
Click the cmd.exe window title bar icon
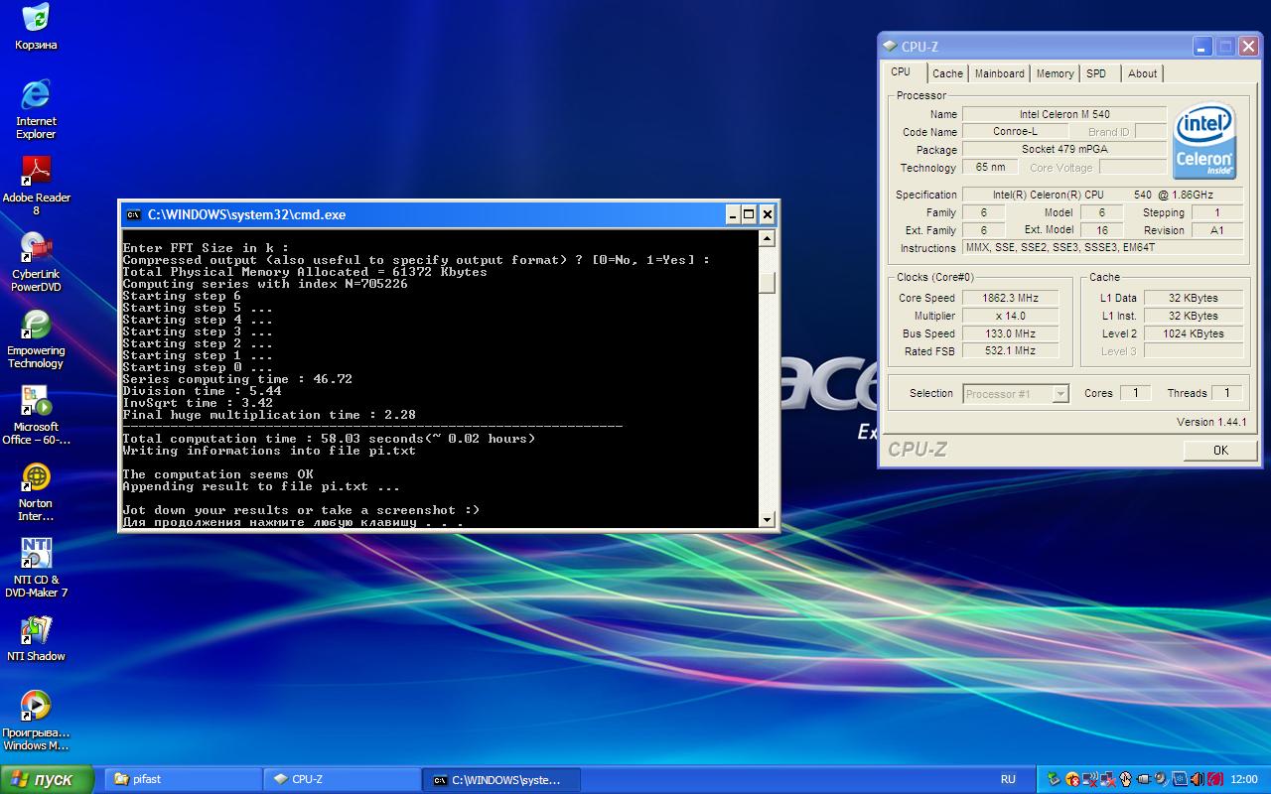tap(133, 214)
